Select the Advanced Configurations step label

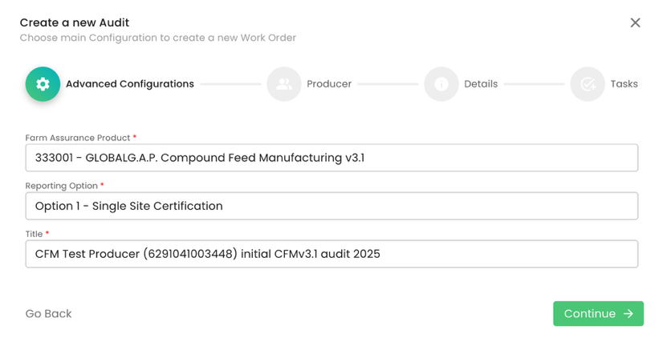(130, 84)
